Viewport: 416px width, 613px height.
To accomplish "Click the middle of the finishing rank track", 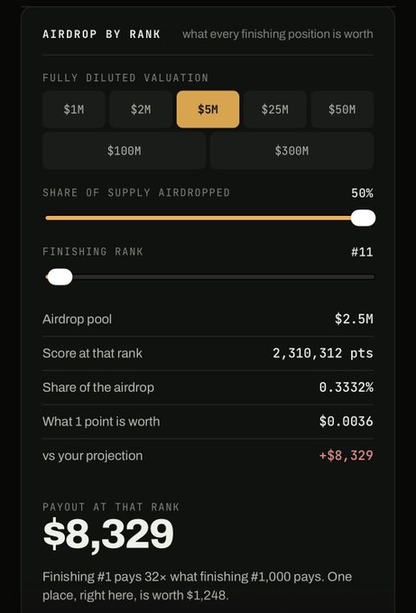I will click(x=209, y=277).
